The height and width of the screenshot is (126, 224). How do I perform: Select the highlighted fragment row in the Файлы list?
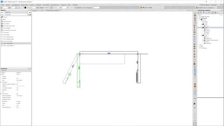(x=16, y=43)
